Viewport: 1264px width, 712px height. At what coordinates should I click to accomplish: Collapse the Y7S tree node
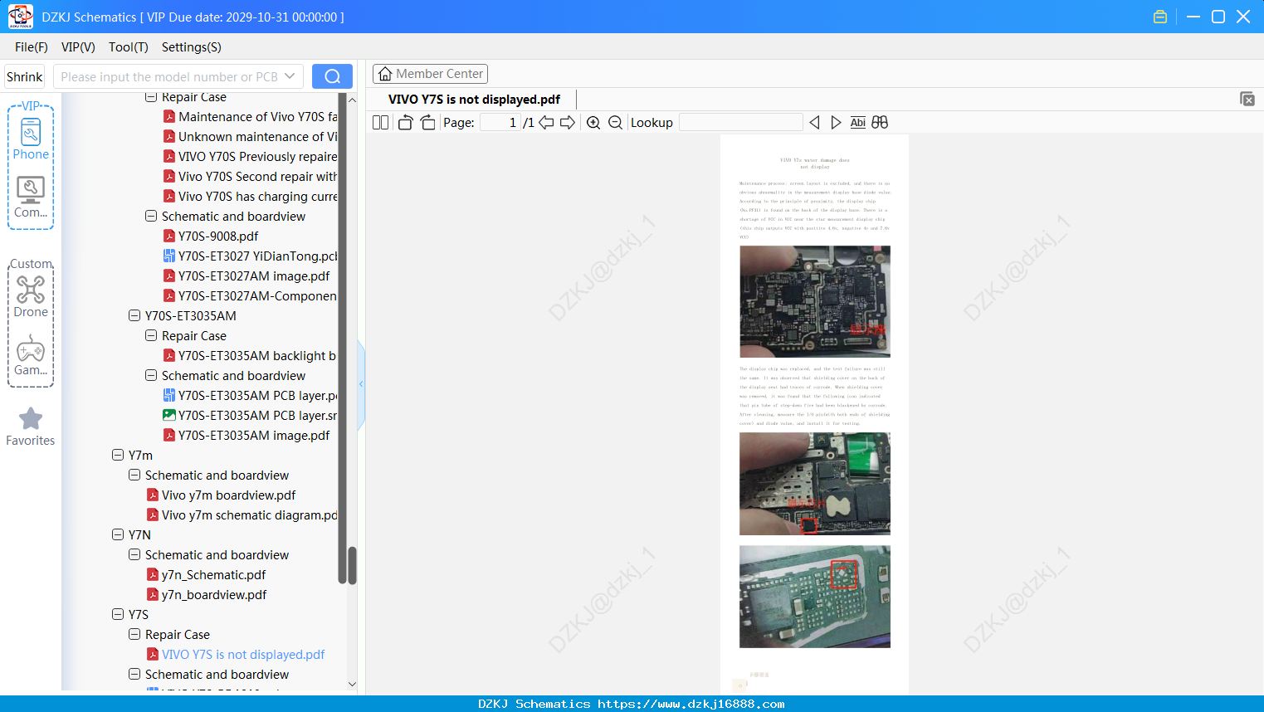click(118, 614)
